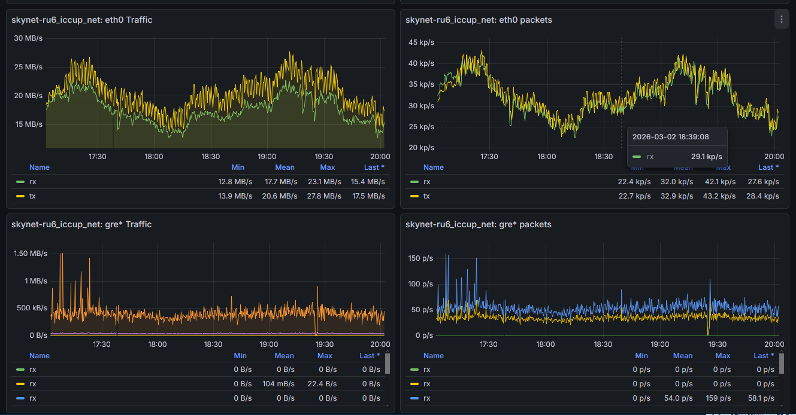Sort gre* Traffic legend by Max

[325, 356]
